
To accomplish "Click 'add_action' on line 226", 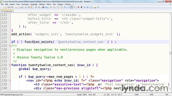I will point(21,34).
